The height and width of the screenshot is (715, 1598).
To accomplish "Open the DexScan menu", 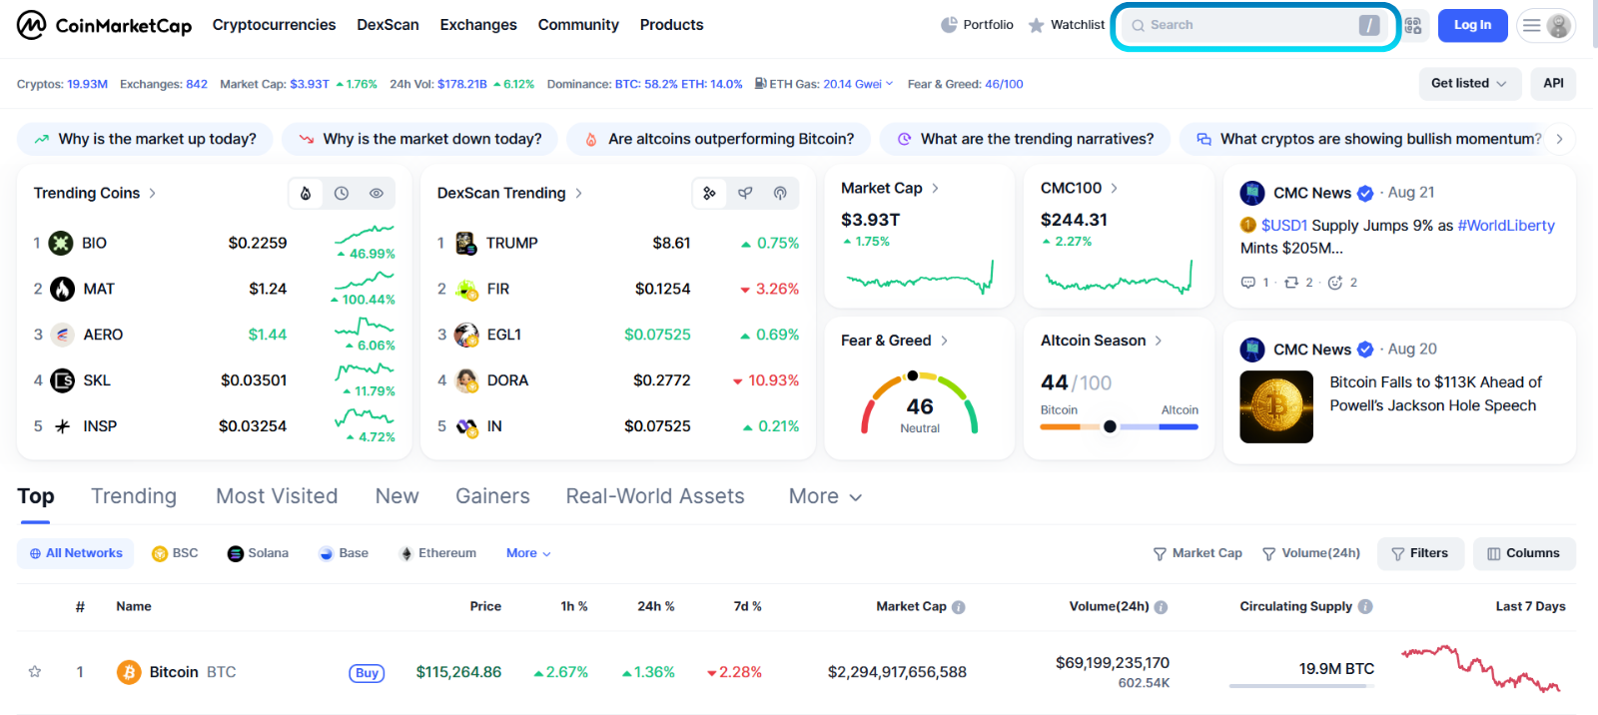I will coord(388,25).
